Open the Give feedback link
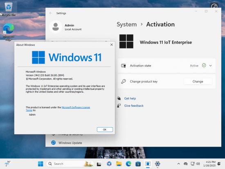The width and height of the screenshot is (225, 169). pyautogui.click(x=134, y=105)
